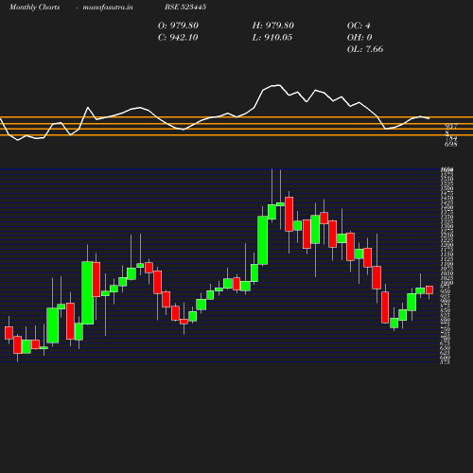Image resolution: width=473 pixels, height=473 pixels.
Task: Select the "BSE 523445" symbol text
Action: (x=185, y=7)
